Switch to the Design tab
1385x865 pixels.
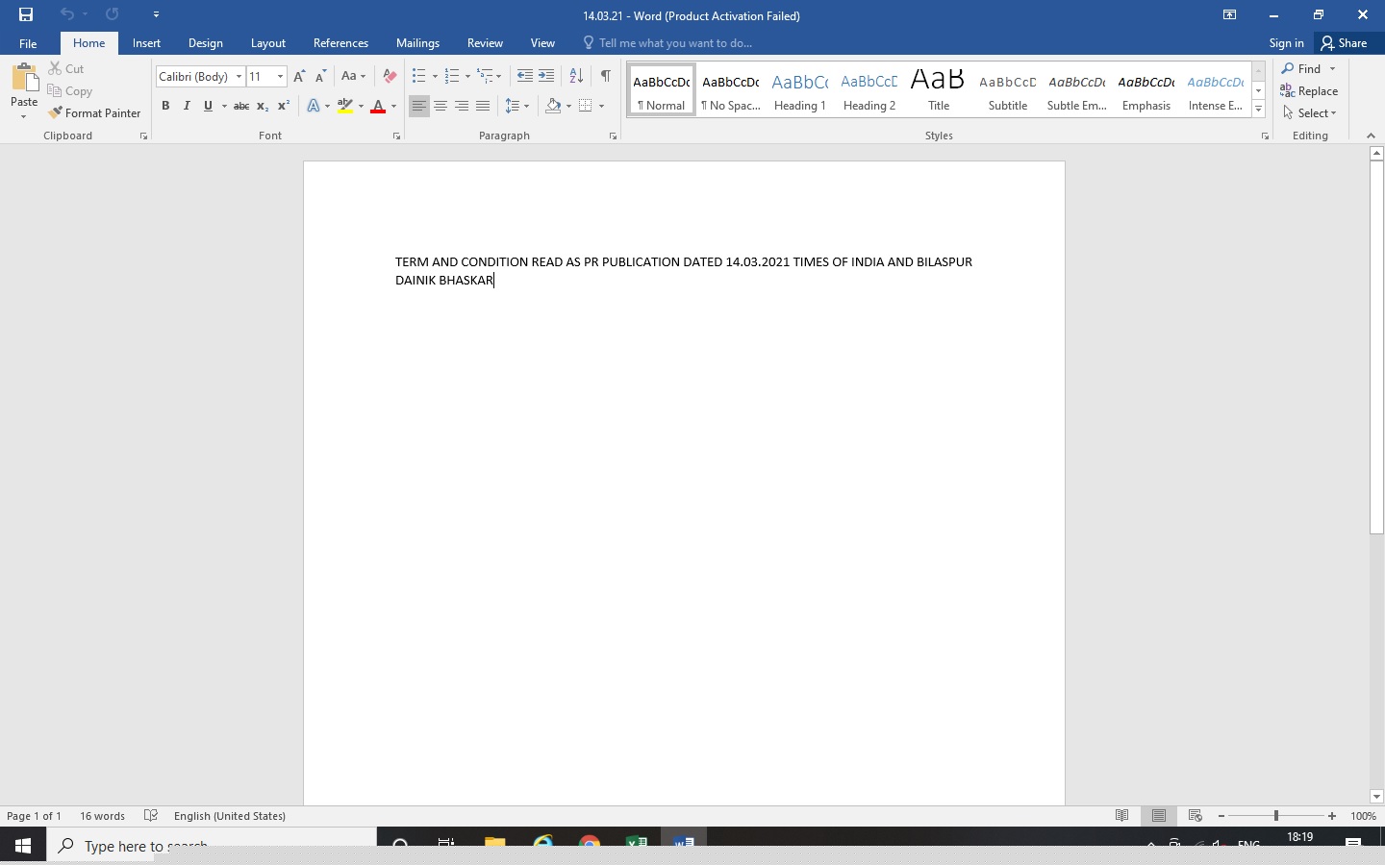pos(206,43)
